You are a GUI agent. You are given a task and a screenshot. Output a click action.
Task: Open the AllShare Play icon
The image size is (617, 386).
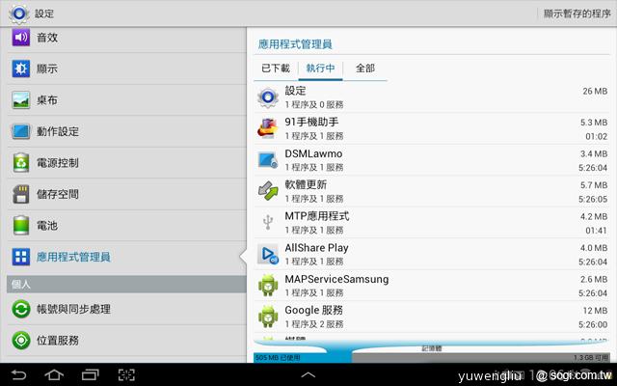click(268, 254)
